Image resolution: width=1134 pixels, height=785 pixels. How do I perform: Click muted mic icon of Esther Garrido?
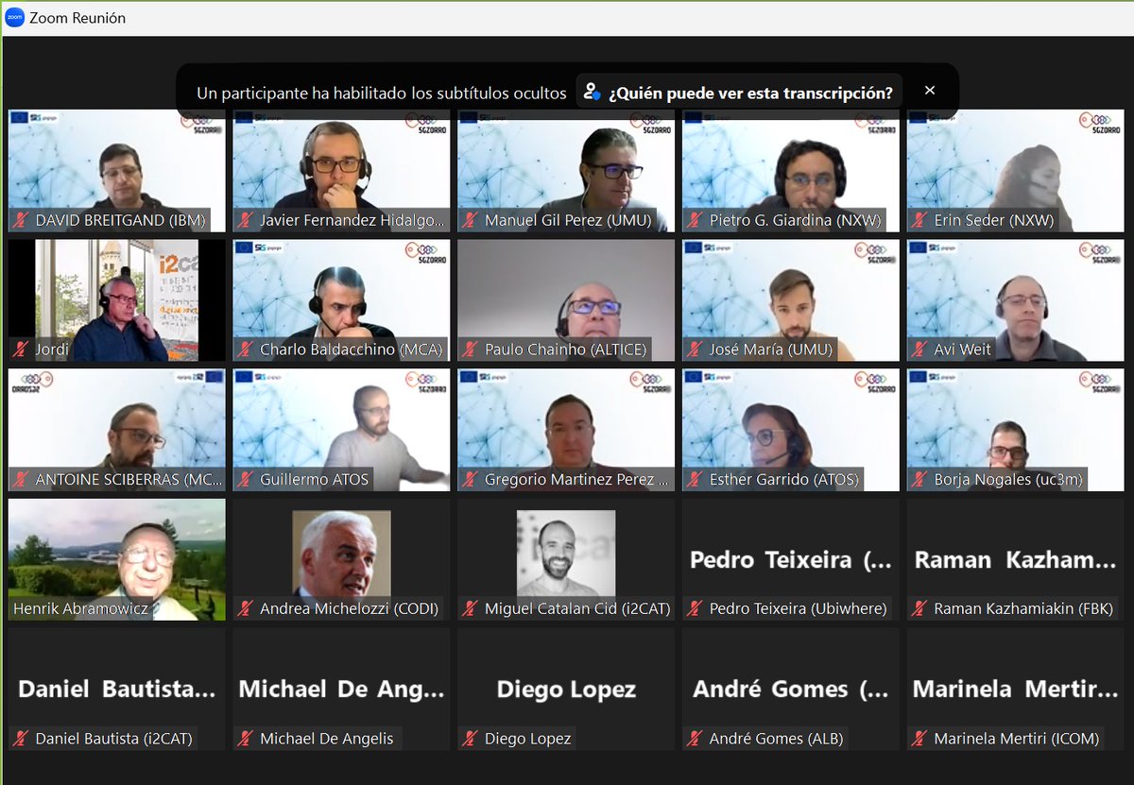pos(696,479)
